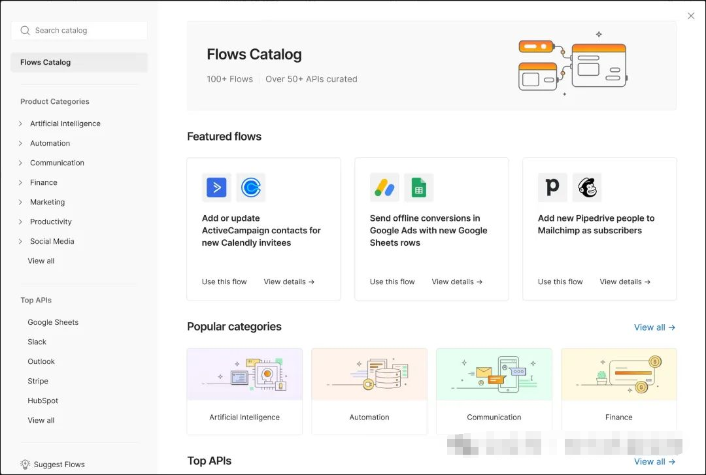Select Flows Catalog in the sidebar
The image size is (706, 475).
click(x=79, y=62)
